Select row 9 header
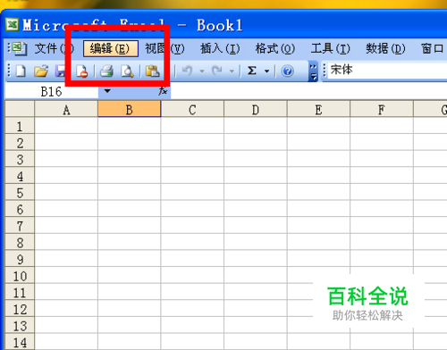This screenshot has height=350, width=447. pyautogui.click(x=20, y=258)
